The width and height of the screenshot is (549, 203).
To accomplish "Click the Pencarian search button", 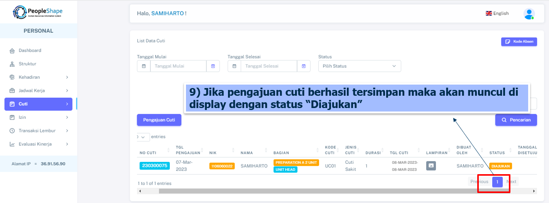I will (x=516, y=120).
